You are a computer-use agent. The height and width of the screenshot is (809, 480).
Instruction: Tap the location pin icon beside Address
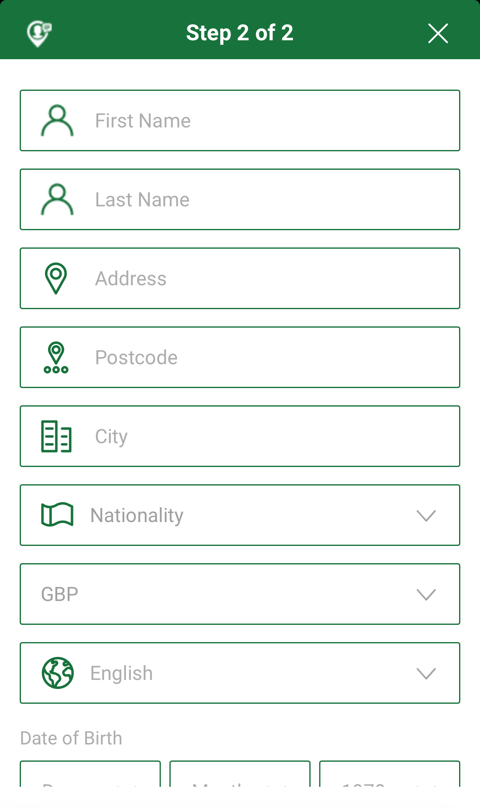click(56, 278)
